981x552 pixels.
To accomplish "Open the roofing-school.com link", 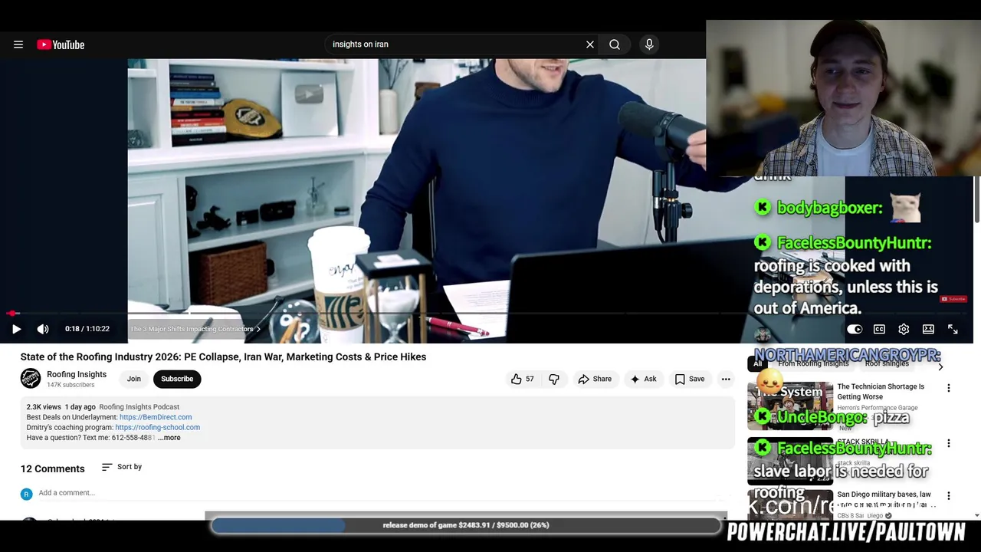I will pos(157,427).
